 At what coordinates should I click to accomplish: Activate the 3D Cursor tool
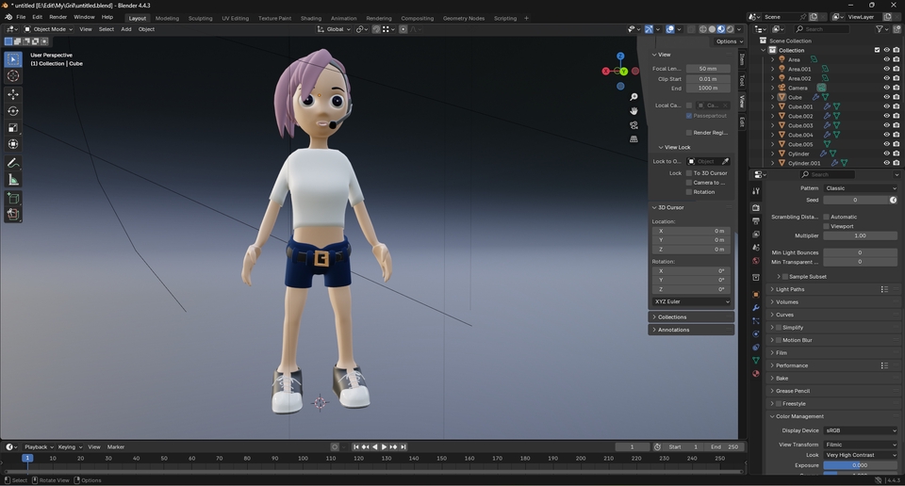pyautogui.click(x=13, y=76)
